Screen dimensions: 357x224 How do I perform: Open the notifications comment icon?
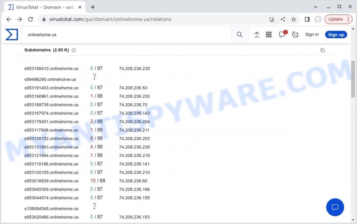coord(282,35)
